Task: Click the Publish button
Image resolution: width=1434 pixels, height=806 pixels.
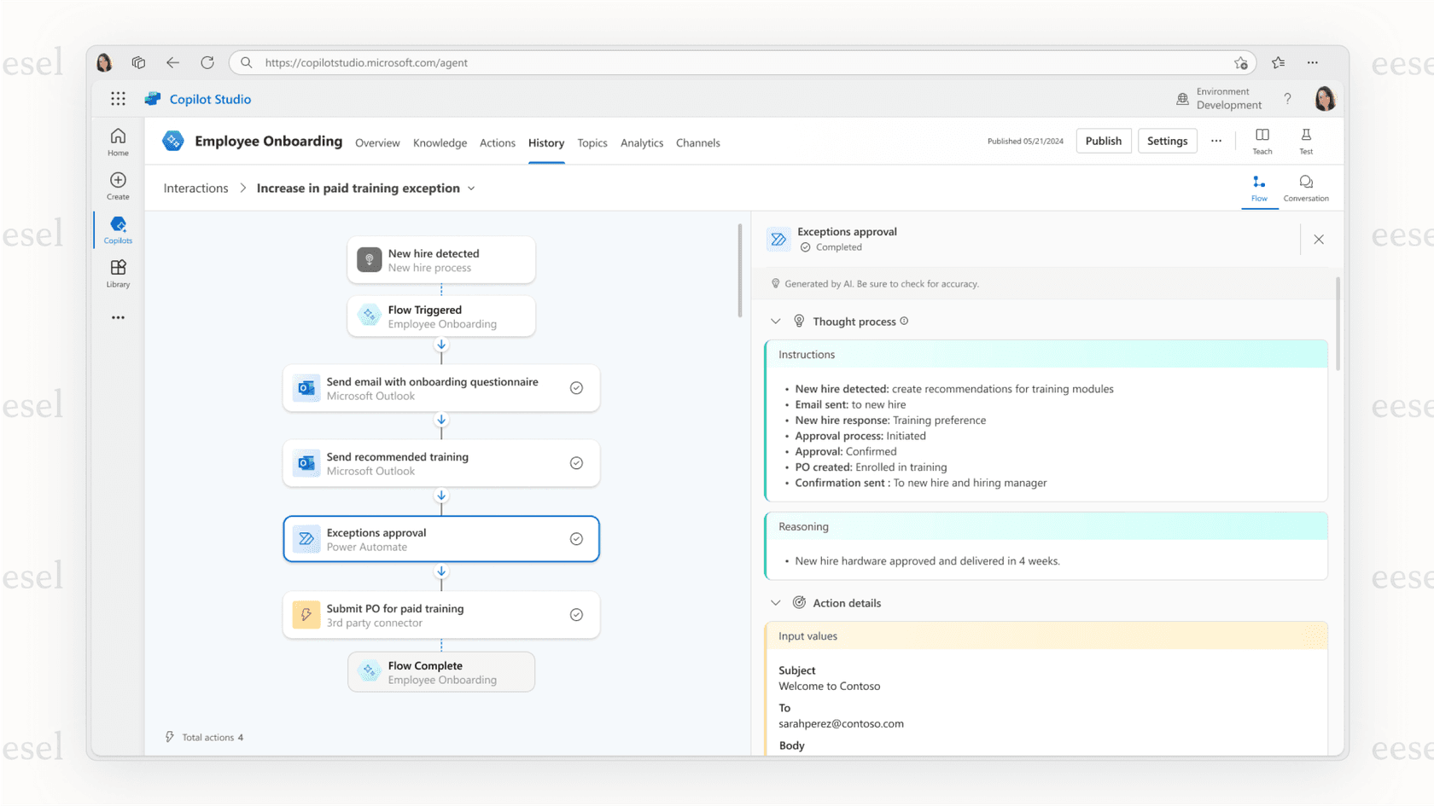Action: pos(1103,140)
